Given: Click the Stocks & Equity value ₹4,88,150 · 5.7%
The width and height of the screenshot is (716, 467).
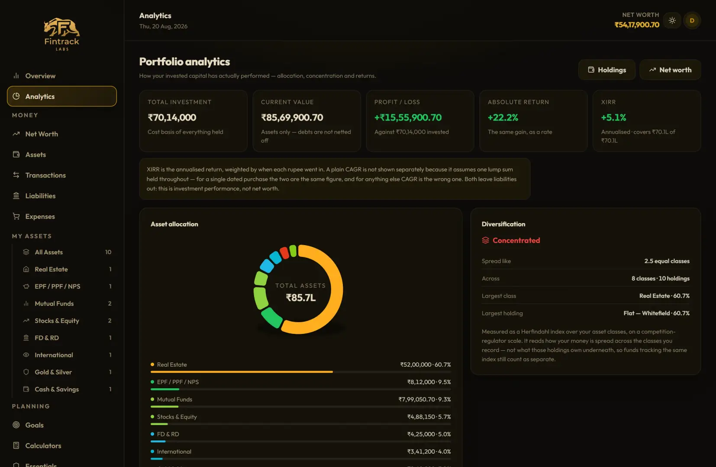Looking at the screenshot, I should [429, 417].
